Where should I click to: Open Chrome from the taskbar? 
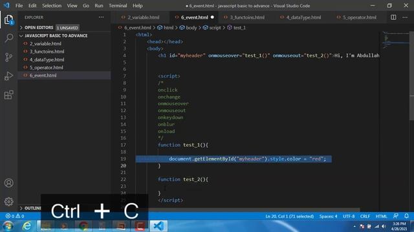pyautogui.click(x=83, y=226)
